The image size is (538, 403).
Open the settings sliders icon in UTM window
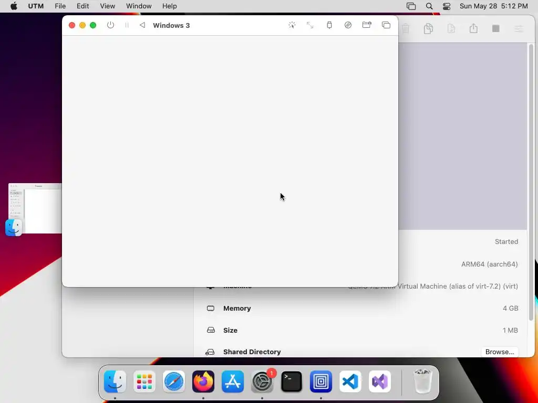[x=519, y=28]
